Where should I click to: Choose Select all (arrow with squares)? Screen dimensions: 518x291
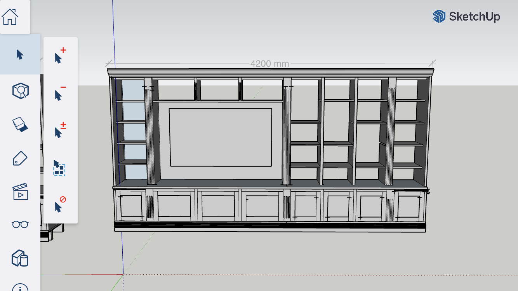pos(59,168)
